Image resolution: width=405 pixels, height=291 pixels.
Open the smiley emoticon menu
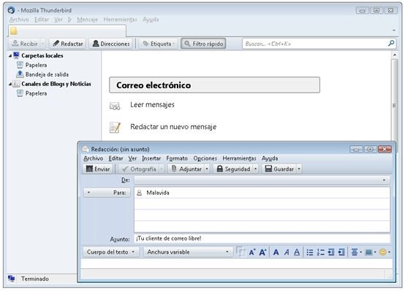click(x=385, y=252)
